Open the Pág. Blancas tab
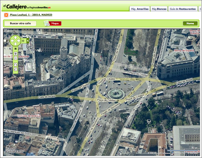This screenshot has height=158, width=202. coord(159,9)
